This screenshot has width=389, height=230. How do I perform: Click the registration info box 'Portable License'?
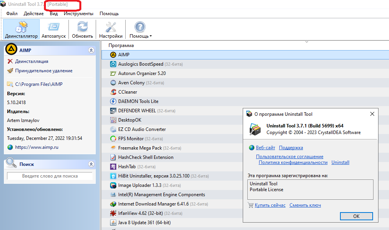point(310,190)
